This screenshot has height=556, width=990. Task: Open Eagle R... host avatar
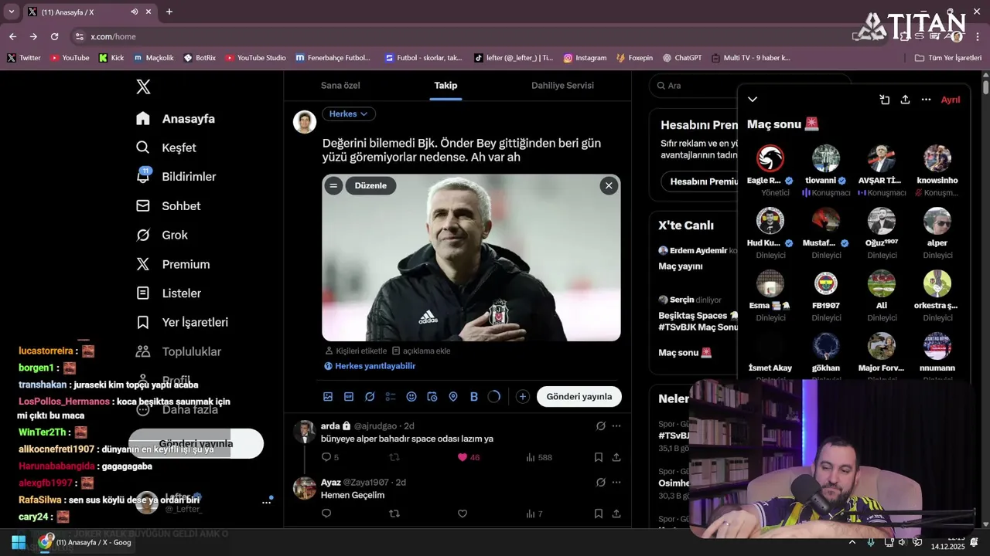(770, 158)
